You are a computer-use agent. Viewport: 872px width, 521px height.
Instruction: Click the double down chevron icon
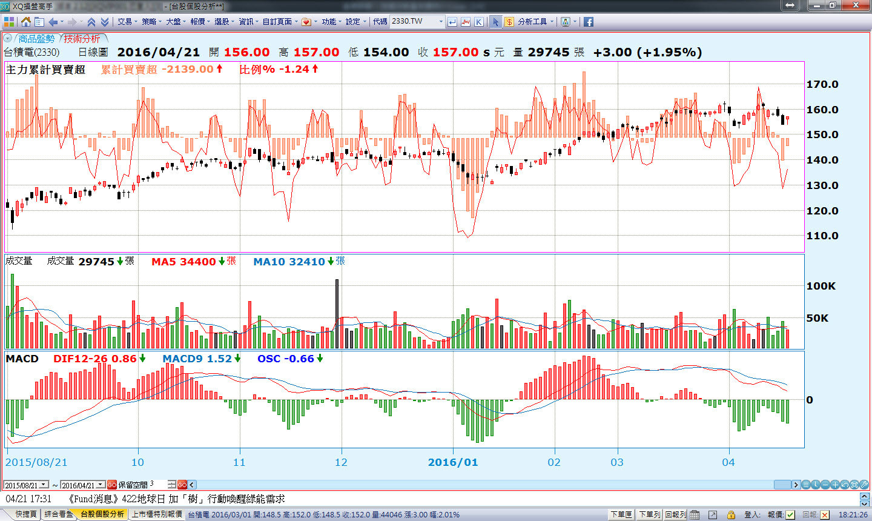(105, 22)
